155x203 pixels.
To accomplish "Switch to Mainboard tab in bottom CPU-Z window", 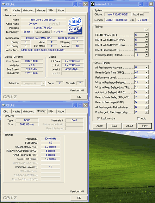I will 28,112.
